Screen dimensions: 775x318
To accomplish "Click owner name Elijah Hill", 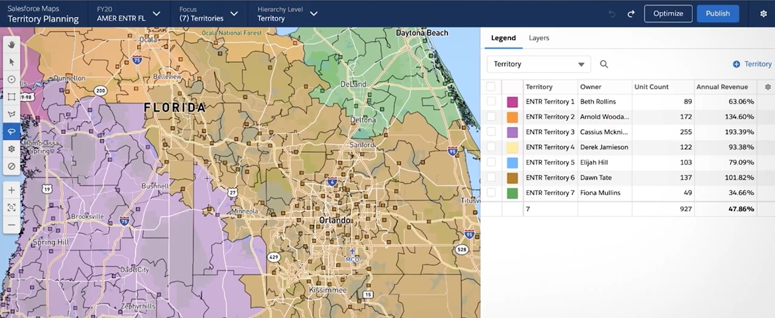I will [x=594, y=162].
